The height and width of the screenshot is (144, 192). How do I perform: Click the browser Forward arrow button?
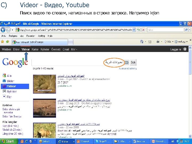(x=8, y=30)
